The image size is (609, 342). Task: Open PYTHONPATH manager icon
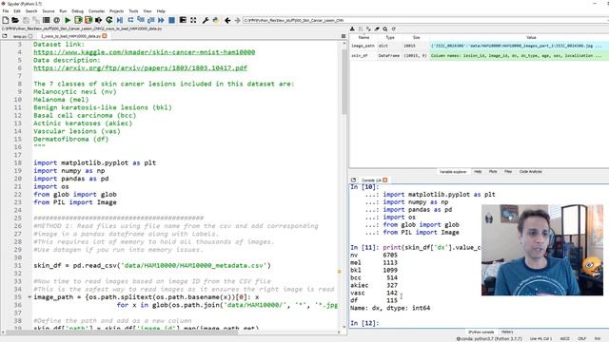(x=216, y=20)
